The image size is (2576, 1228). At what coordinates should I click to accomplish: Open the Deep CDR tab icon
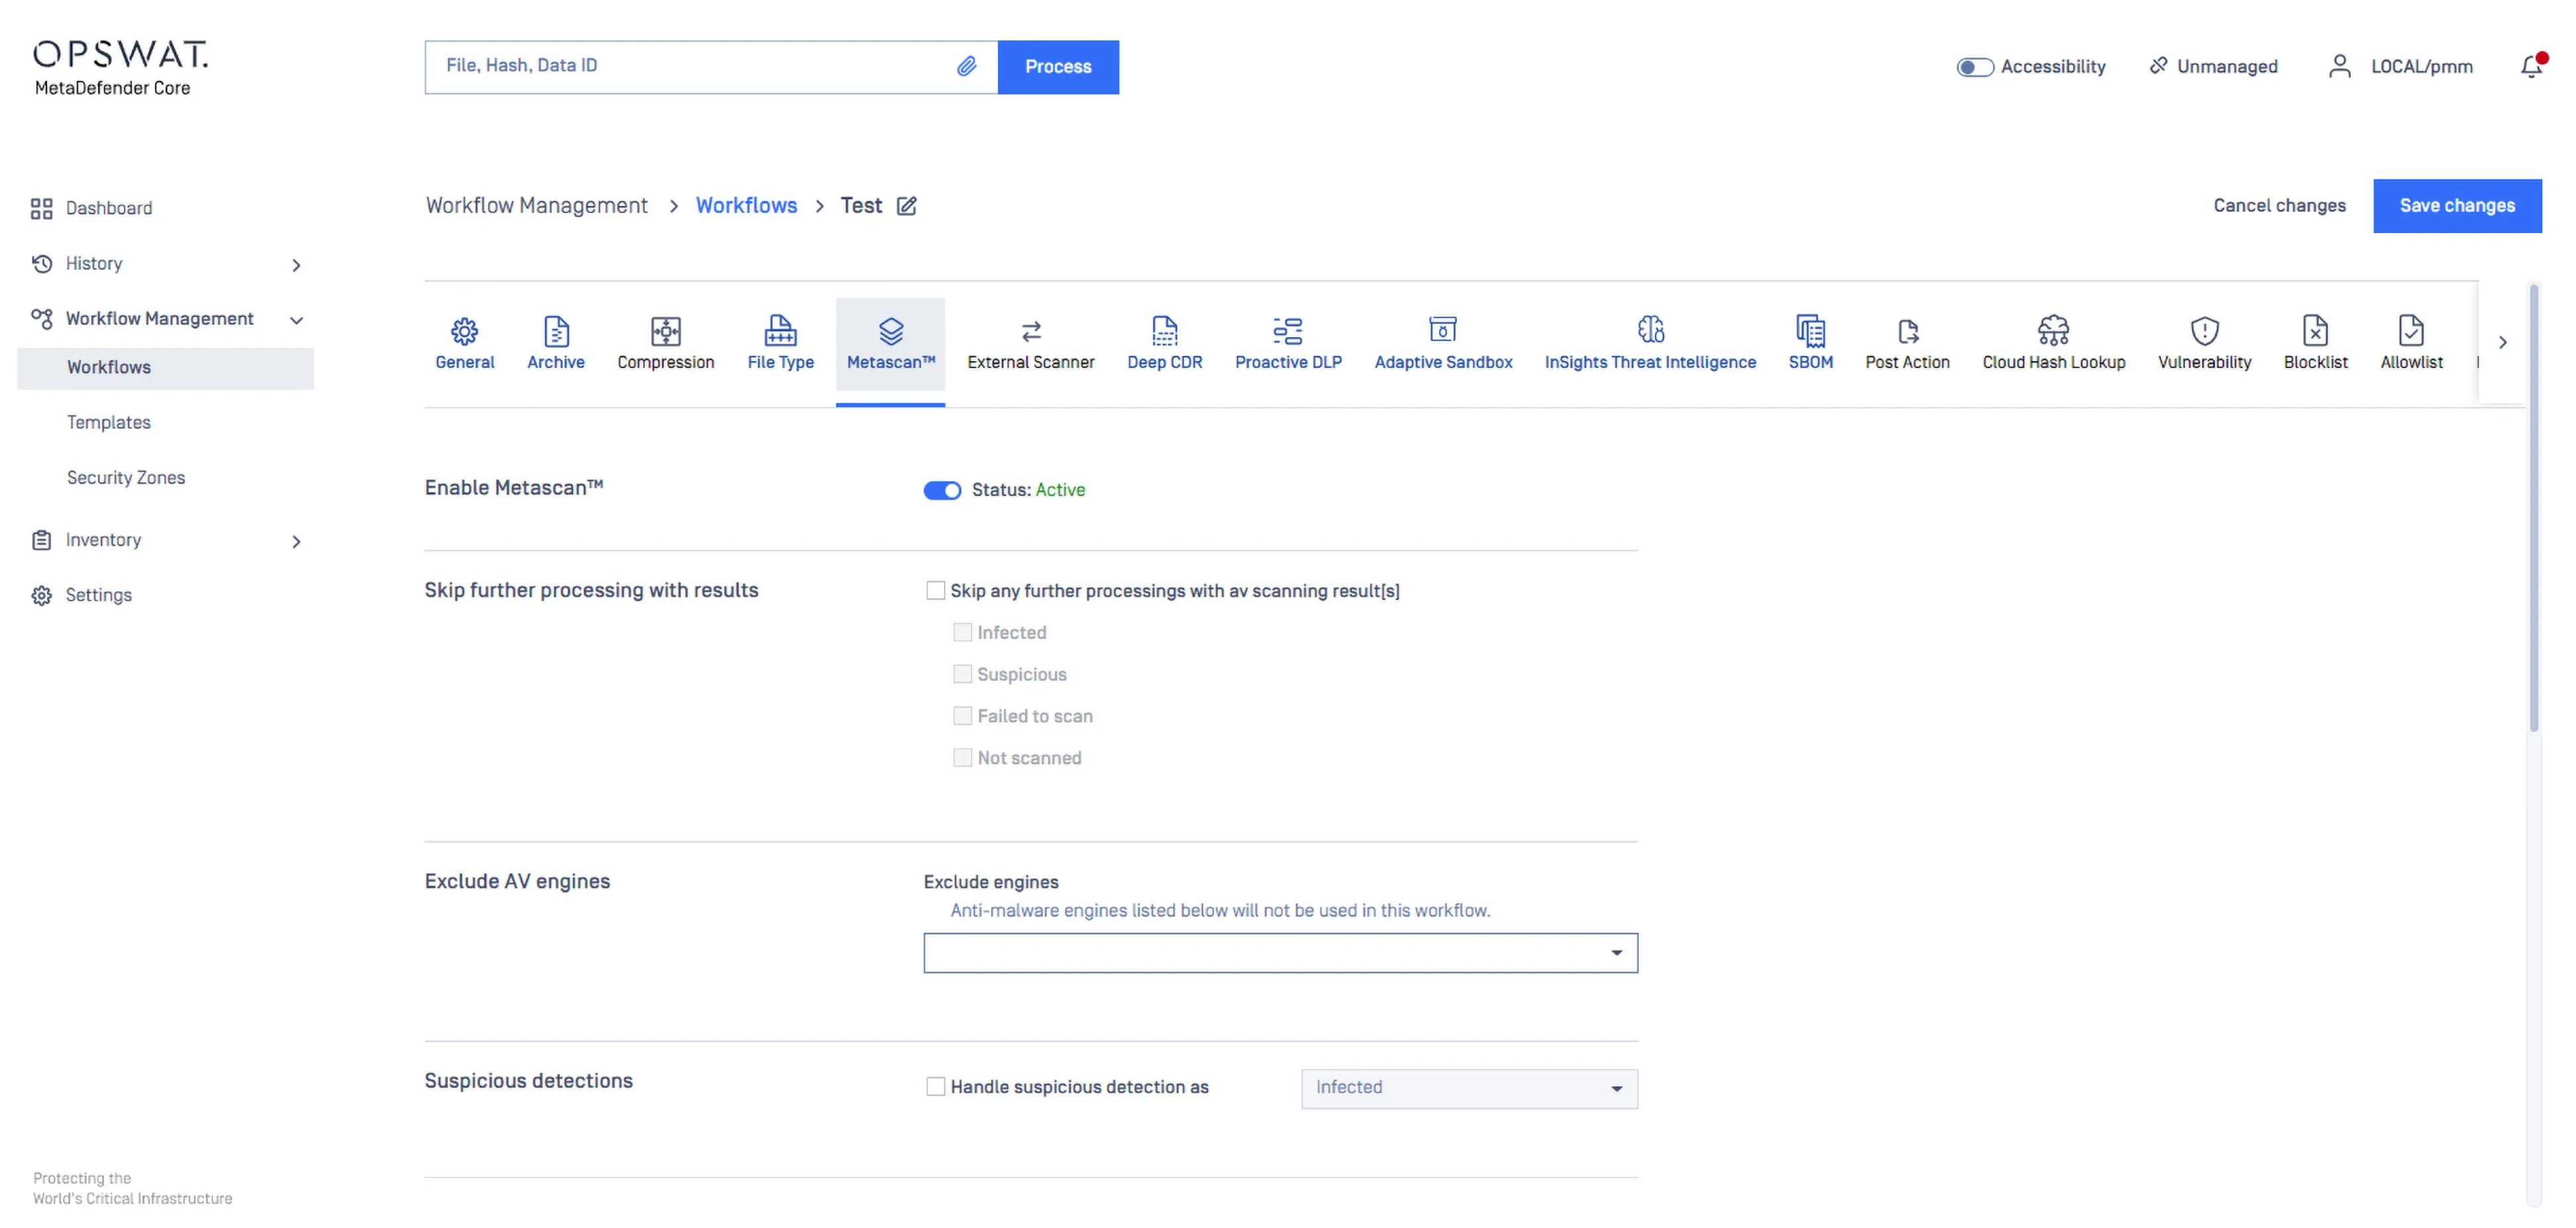click(1164, 330)
